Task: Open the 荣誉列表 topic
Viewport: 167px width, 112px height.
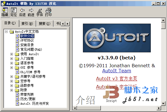Action: point(27,95)
